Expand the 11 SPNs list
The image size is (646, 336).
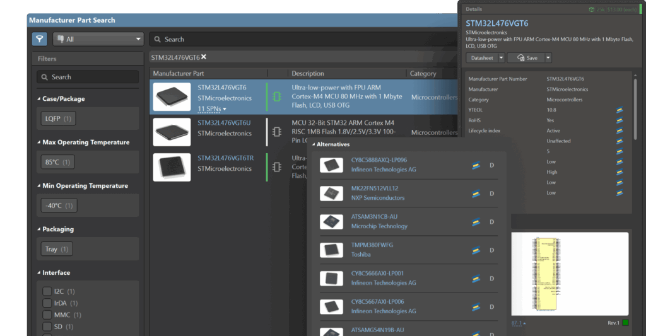pyautogui.click(x=212, y=109)
